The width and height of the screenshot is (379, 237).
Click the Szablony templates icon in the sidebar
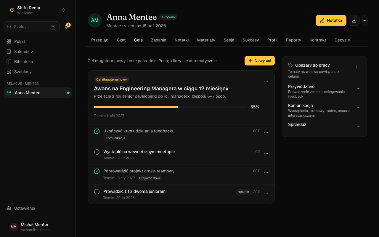(9, 72)
